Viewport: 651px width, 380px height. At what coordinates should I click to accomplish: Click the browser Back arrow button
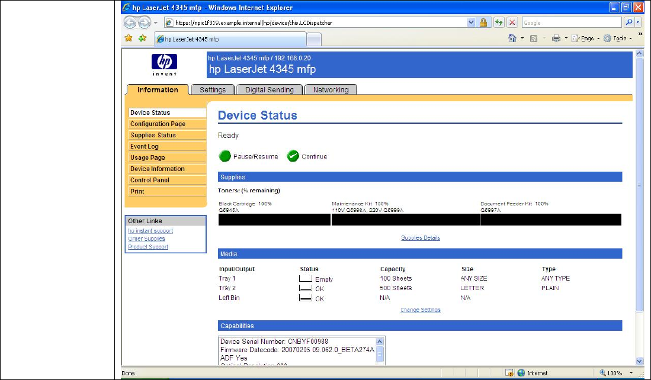130,22
